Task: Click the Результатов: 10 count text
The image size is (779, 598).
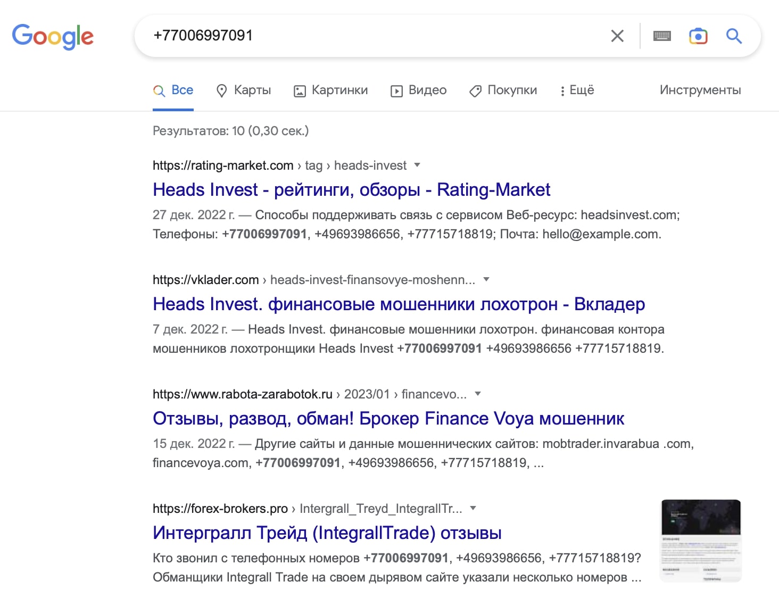Action: pos(230,131)
